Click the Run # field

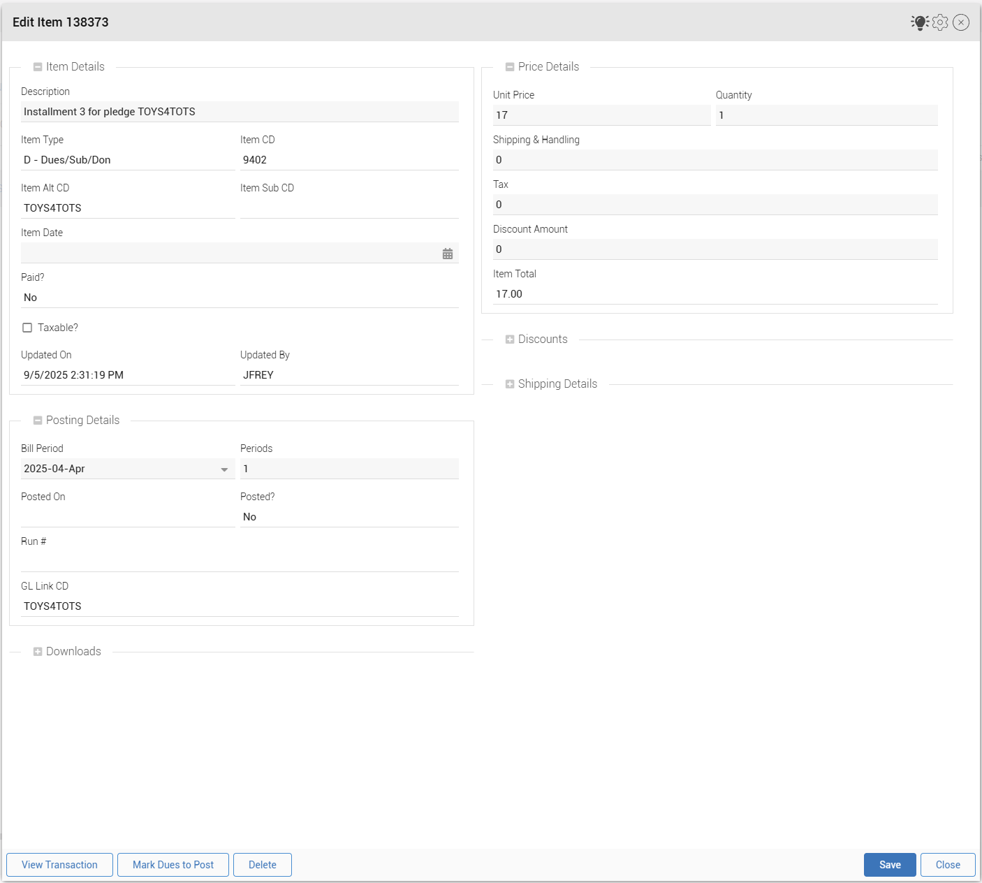[240, 562]
